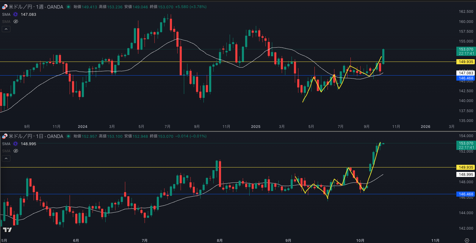Show the hidden SMA on daily chart

16,151
